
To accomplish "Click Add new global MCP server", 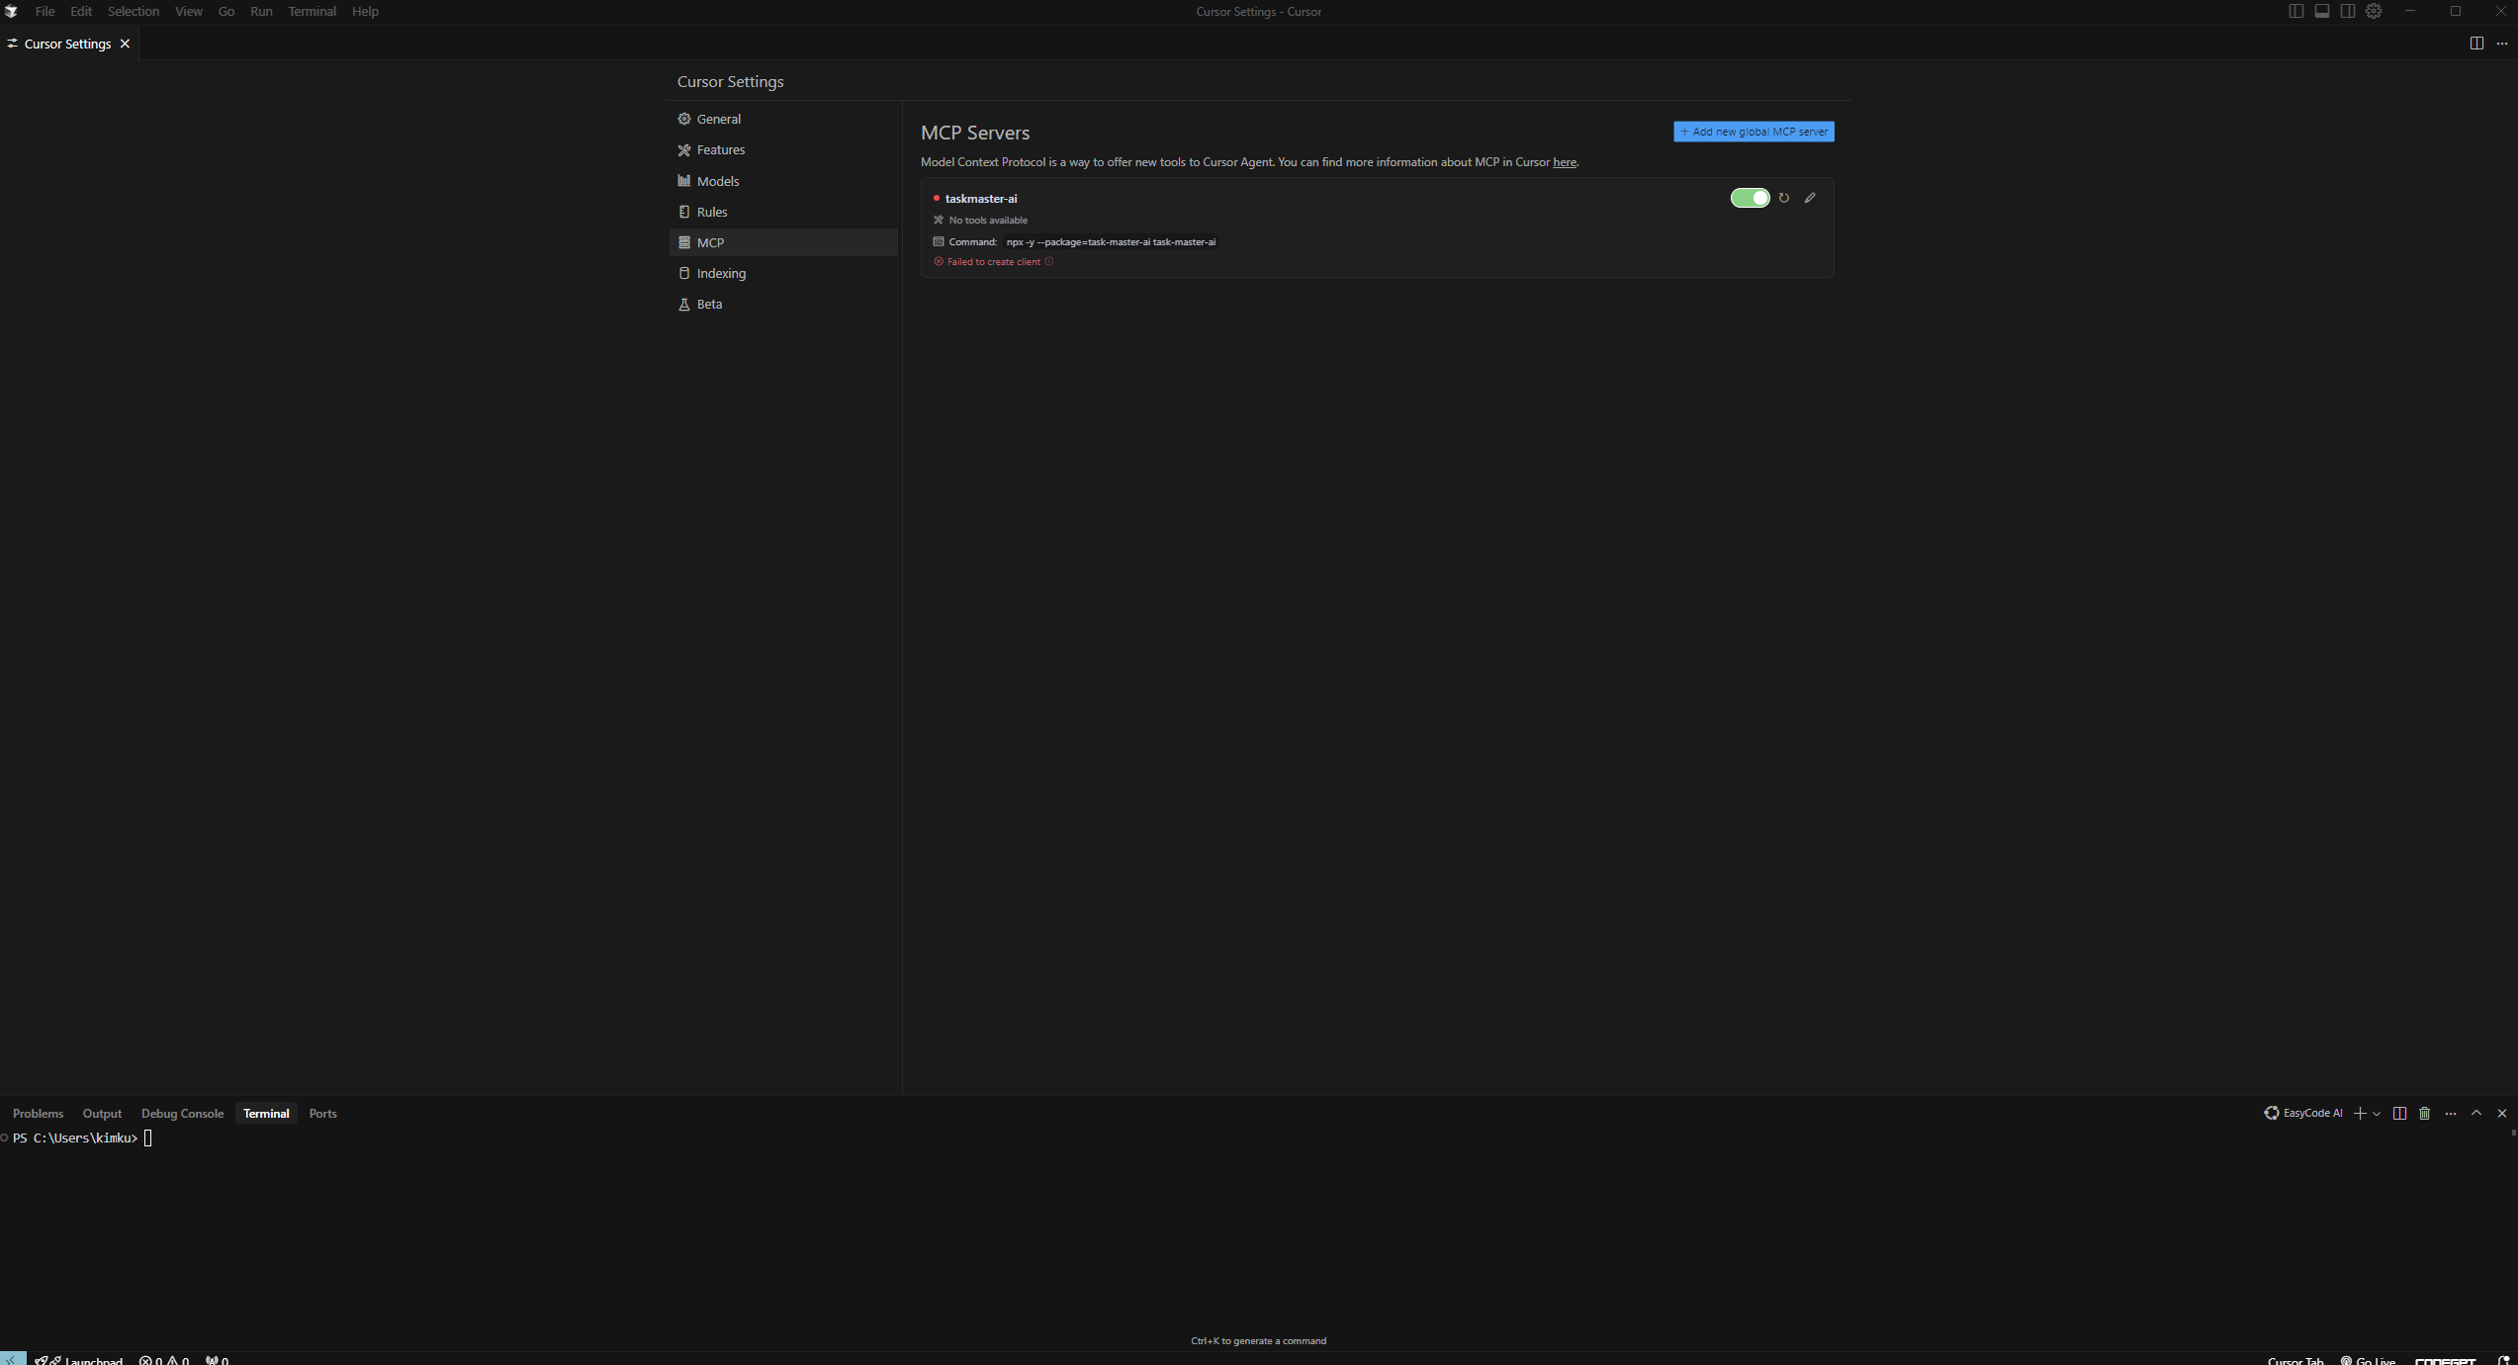I will [x=1754, y=132].
